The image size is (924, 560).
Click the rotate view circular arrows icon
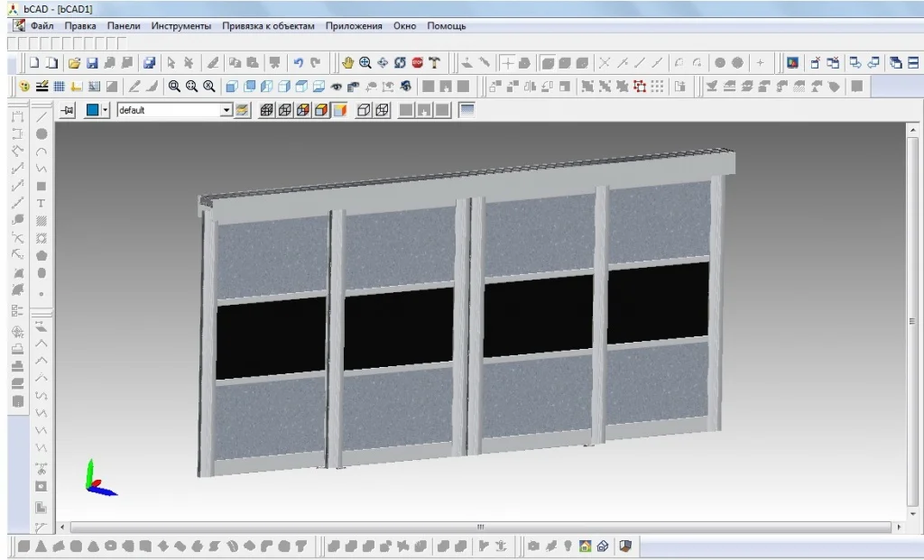[x=400, y=62]
